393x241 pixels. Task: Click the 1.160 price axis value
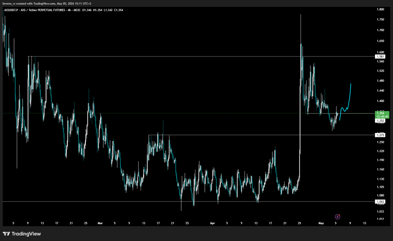click(x=380, y=169)
